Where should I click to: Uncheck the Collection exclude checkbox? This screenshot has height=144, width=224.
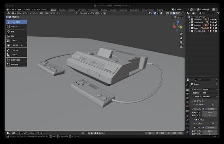coord(211,20)
